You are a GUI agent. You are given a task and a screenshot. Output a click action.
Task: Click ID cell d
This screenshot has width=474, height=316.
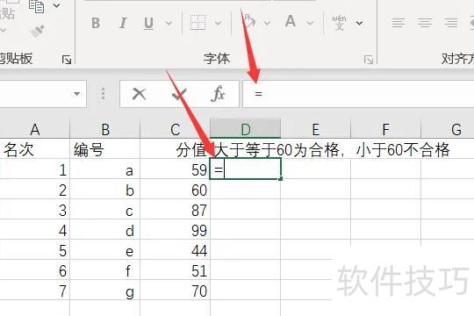click(x=105, y=230)
